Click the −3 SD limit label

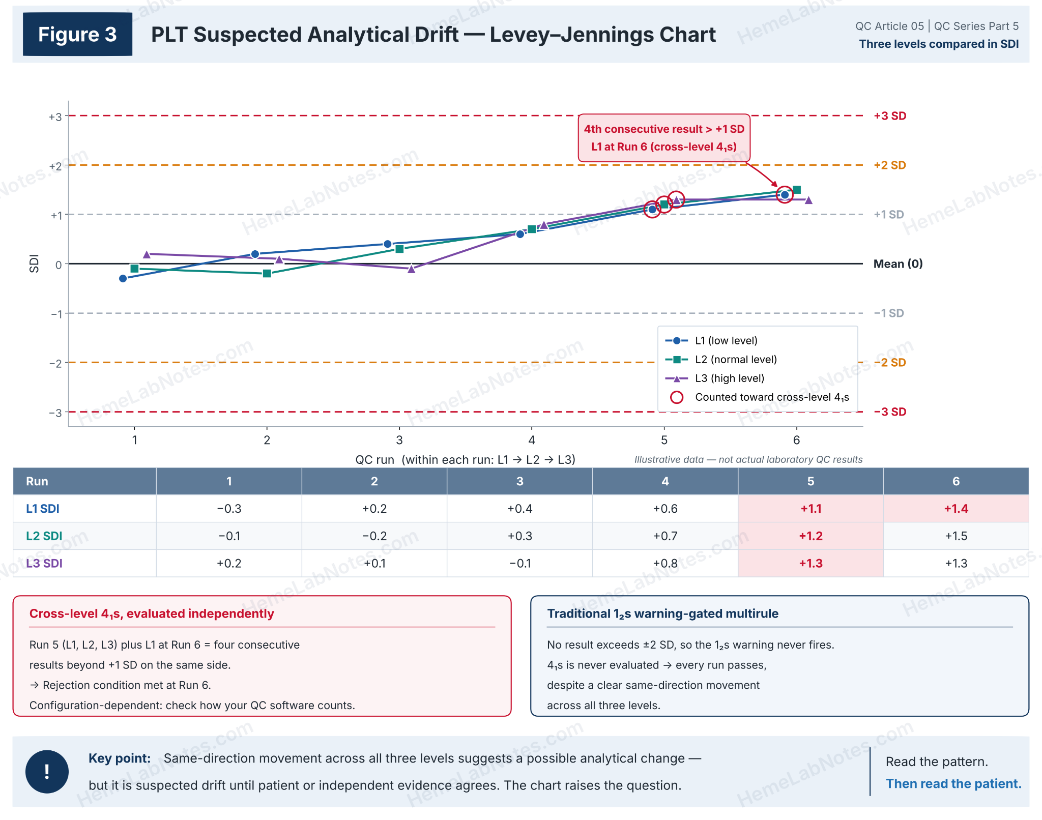point(890,412)
